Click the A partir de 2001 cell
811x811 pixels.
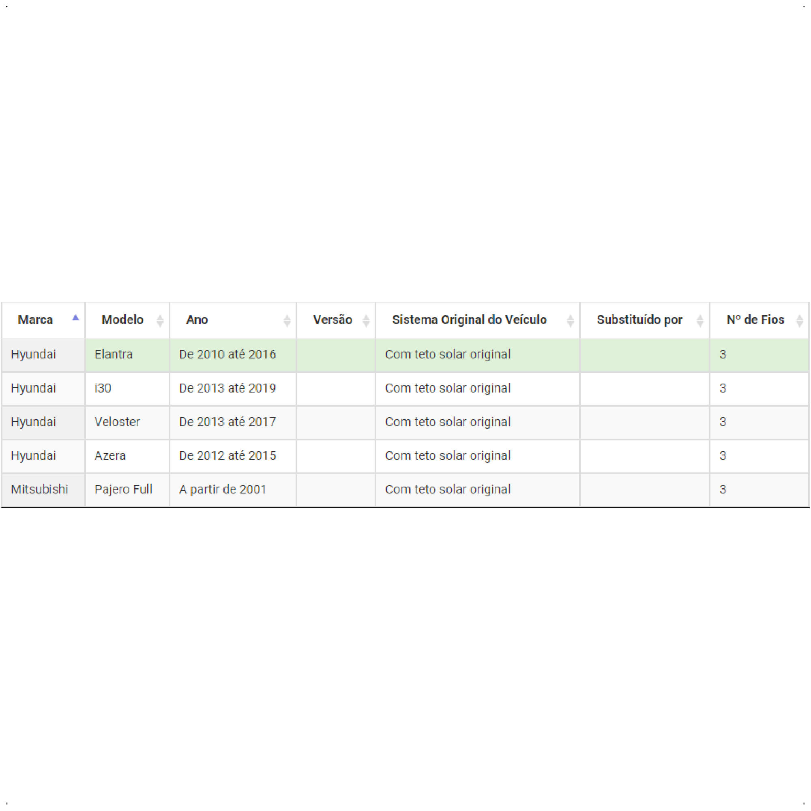coord(233,489)
